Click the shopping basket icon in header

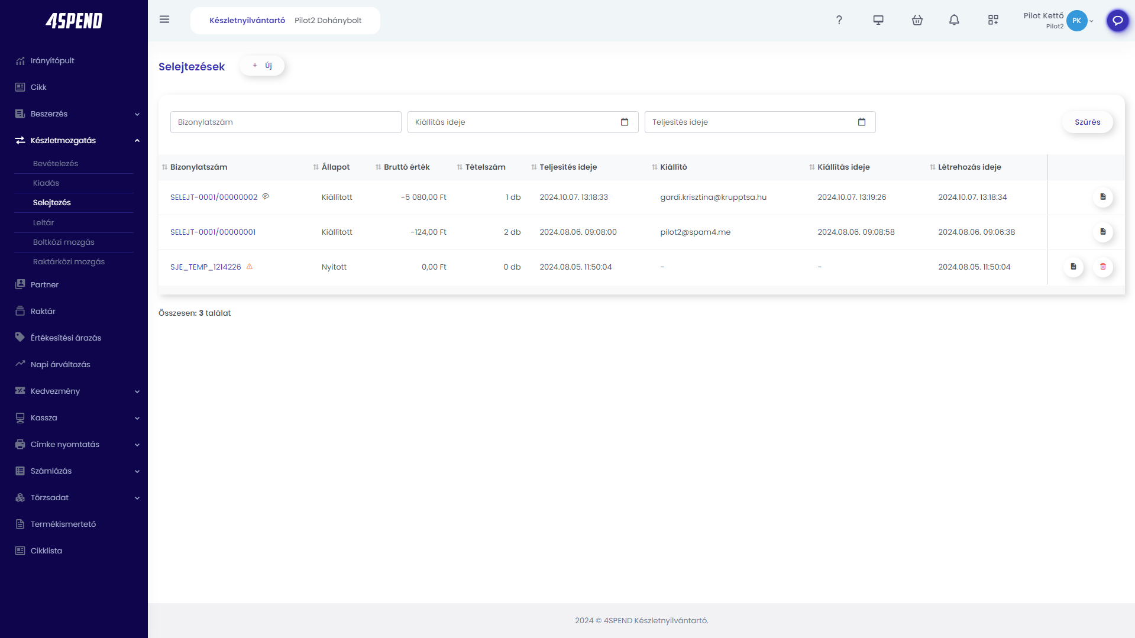(917, 20)
